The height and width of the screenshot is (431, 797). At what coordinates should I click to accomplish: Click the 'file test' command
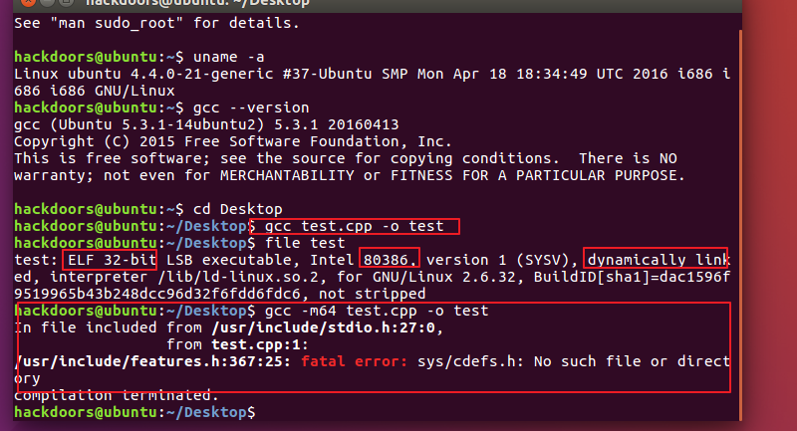tap(305, 243)
